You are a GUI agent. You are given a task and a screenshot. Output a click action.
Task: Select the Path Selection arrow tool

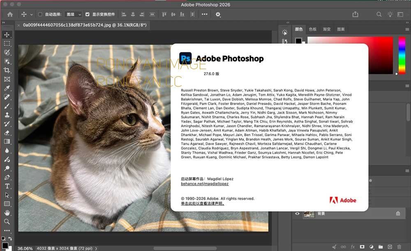pos(7,195)
